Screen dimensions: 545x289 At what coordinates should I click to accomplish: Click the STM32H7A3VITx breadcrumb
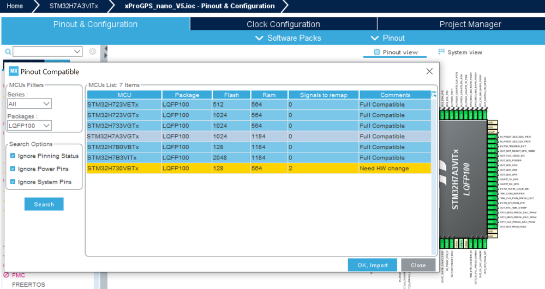(74, 6)
